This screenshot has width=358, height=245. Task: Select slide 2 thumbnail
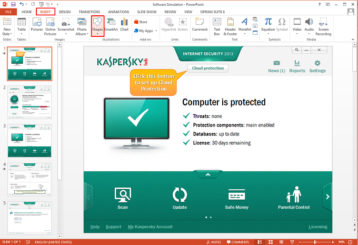click(x=29, y=102)
